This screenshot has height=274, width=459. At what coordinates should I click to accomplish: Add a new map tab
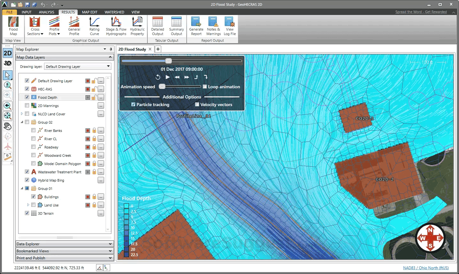[158, 49]
